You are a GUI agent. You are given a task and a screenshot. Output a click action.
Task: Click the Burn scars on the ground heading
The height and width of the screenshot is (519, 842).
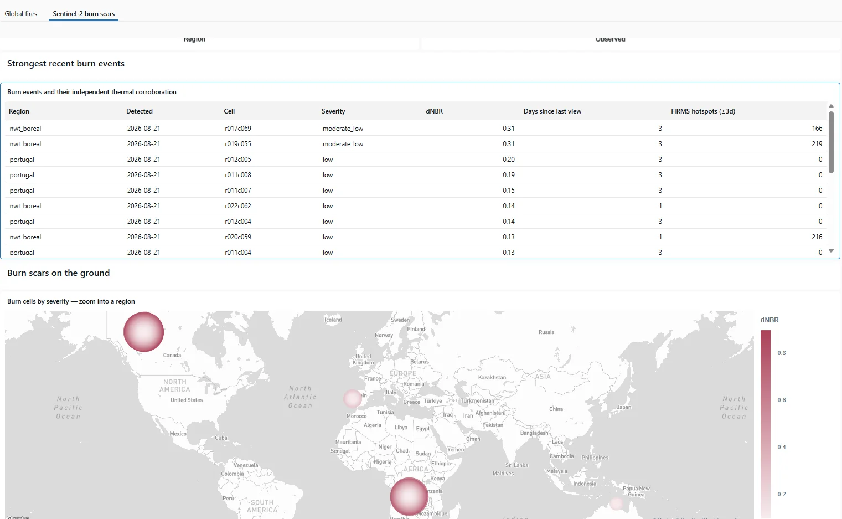coord(59,273)
